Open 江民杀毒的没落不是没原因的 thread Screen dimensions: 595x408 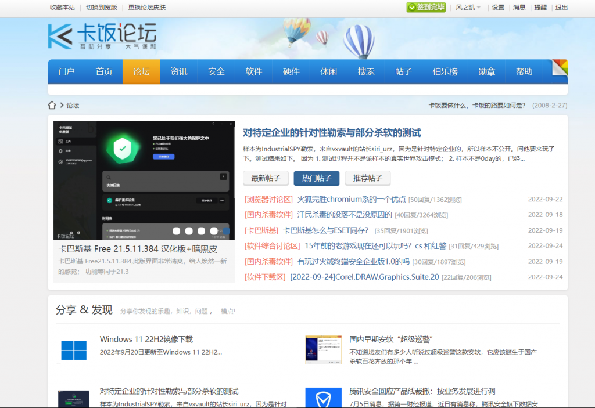tap(345, 215)
